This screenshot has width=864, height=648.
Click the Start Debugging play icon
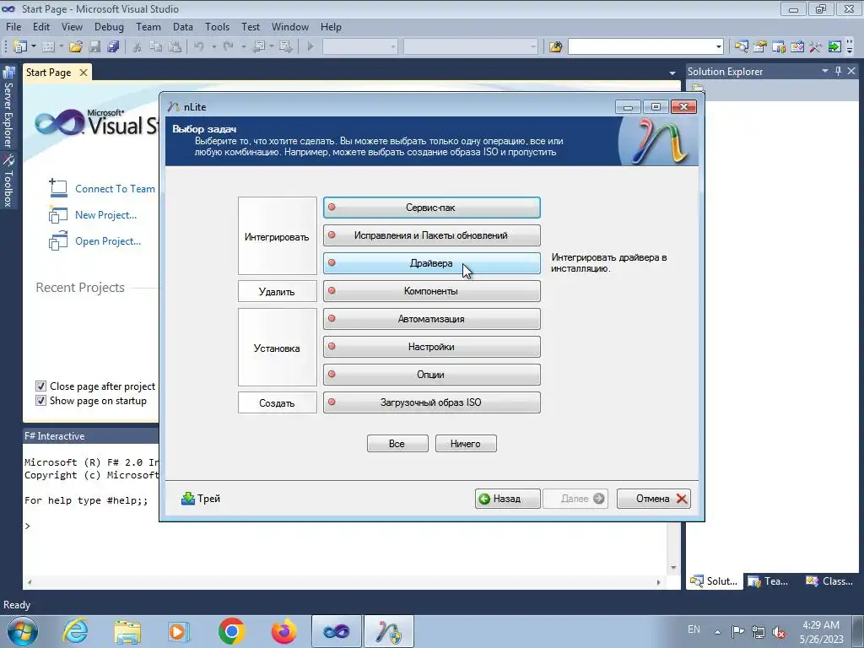tap(310, 47)
